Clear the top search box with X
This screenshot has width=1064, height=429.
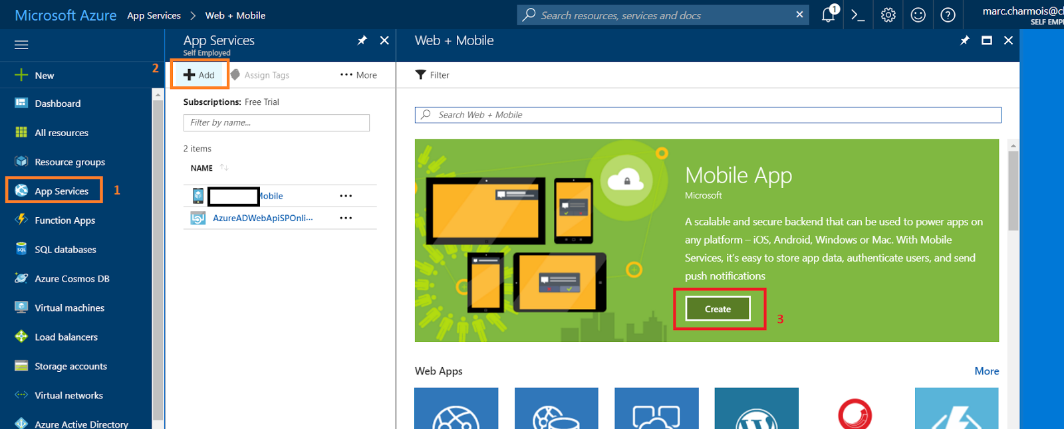click(799, 15)
